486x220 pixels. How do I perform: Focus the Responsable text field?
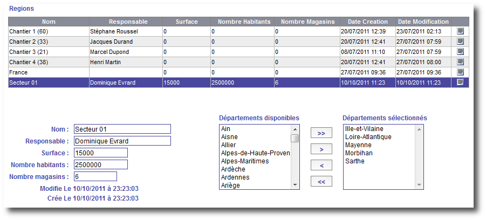click(122, 141)
